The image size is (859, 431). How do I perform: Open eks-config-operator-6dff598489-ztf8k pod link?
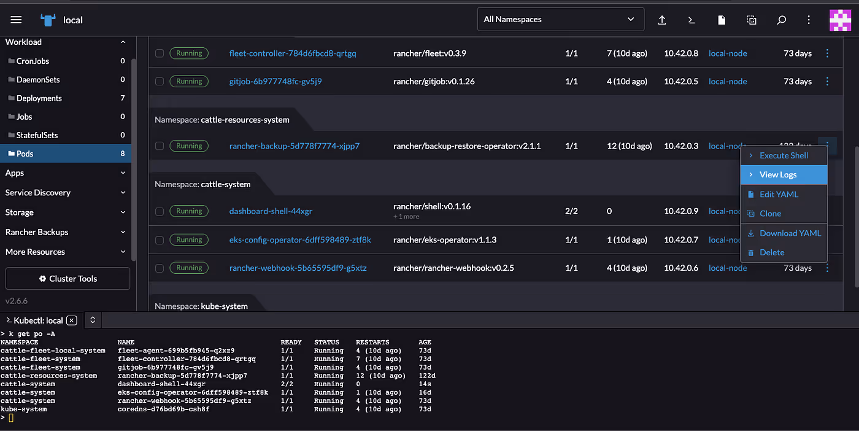click(x=300, y=239)
